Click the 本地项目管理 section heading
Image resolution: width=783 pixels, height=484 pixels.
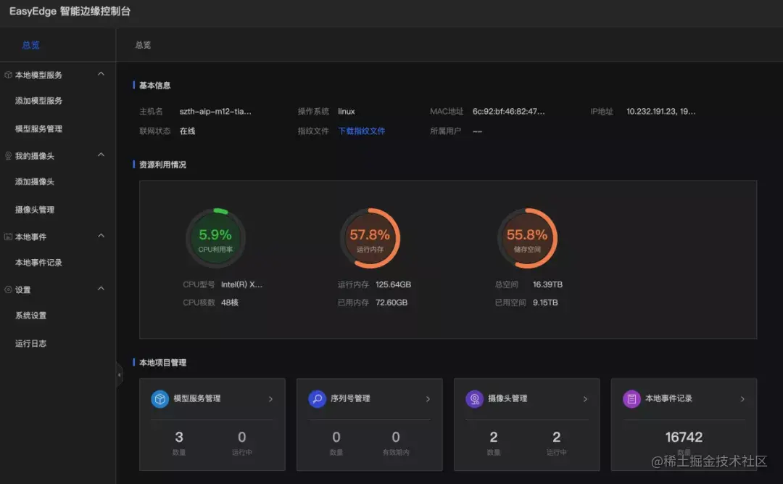coord(162,363)
